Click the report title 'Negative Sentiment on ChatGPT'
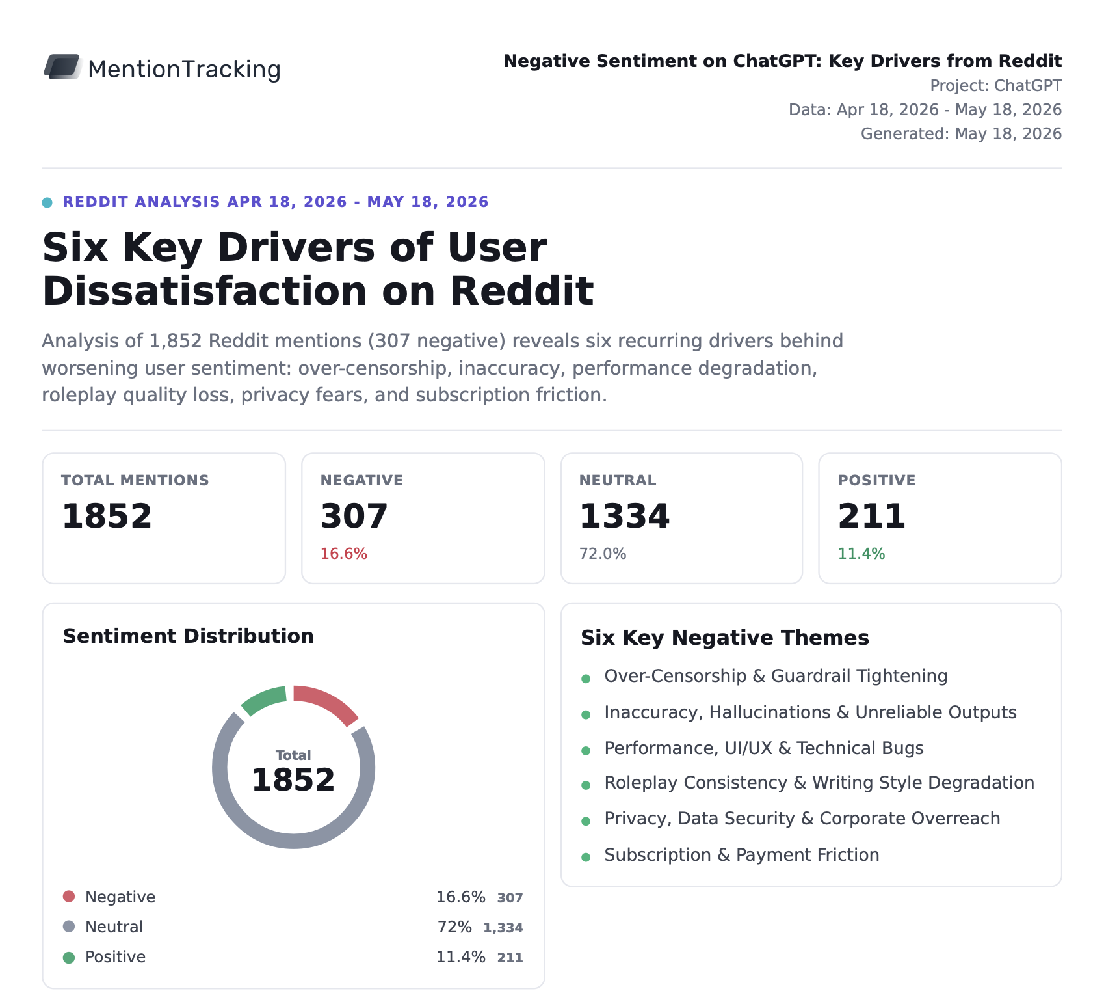 [x=782, y=61]
